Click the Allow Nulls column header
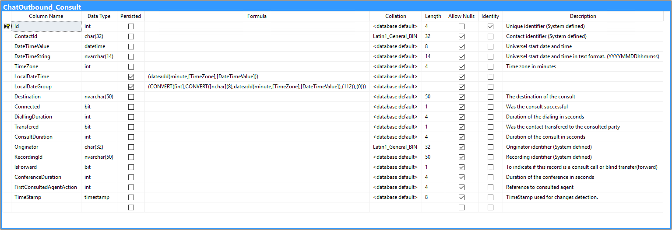 point(461,16)
